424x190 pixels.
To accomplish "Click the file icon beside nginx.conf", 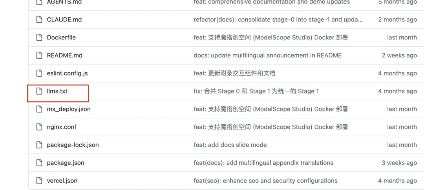I will click(x=39, y=127).
